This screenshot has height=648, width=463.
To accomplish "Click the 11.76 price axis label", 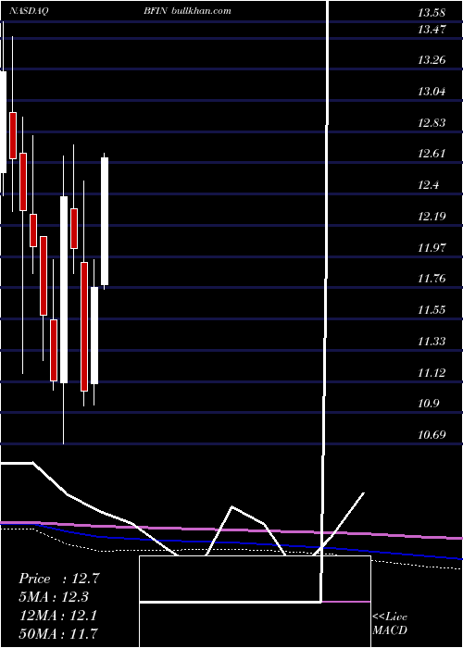I will [x=432, y=279].
